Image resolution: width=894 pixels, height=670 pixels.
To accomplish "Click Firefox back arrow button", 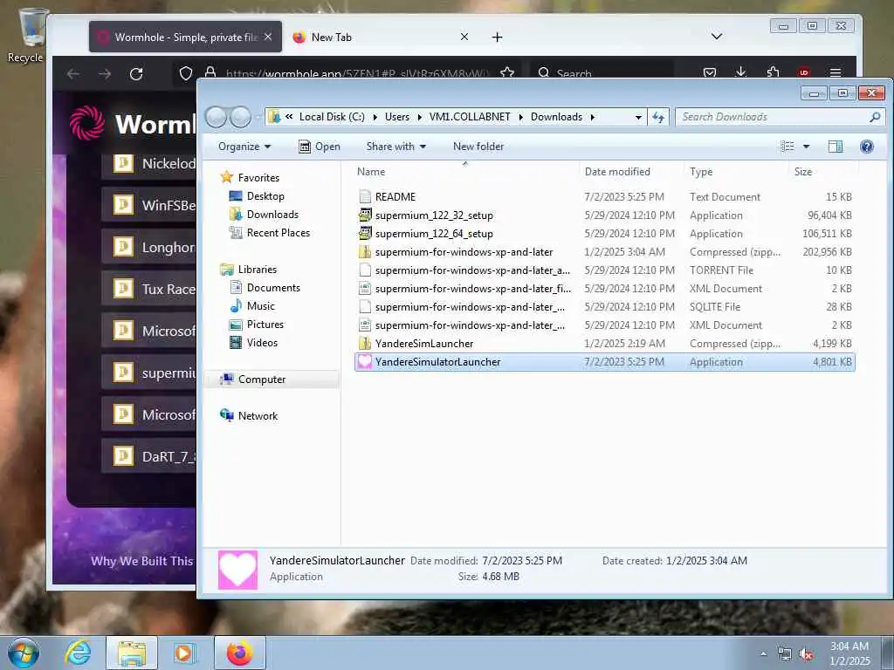I will tap(73, 74).
